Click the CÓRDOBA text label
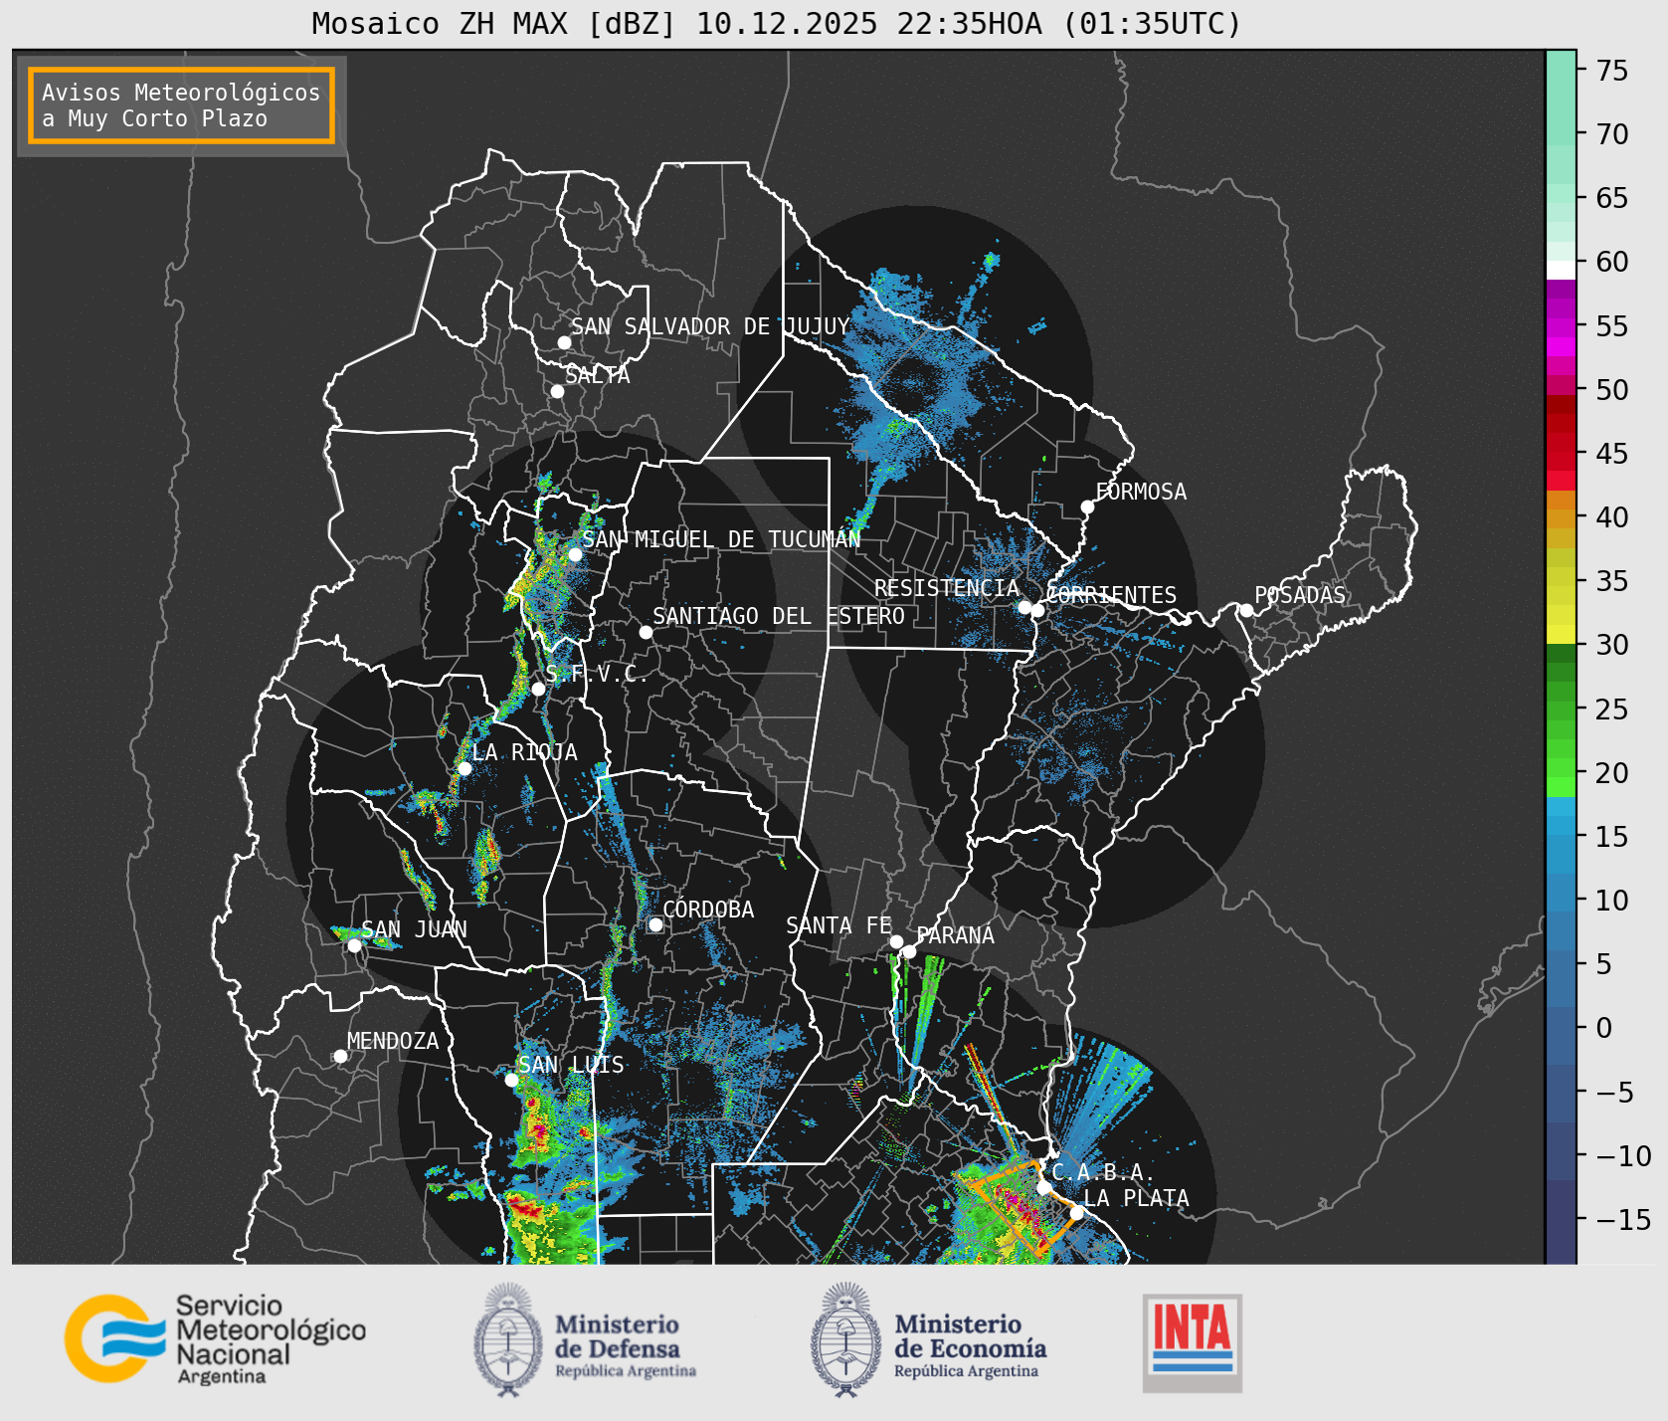This screenshot has height=1421, width=1668. point(708,909)
